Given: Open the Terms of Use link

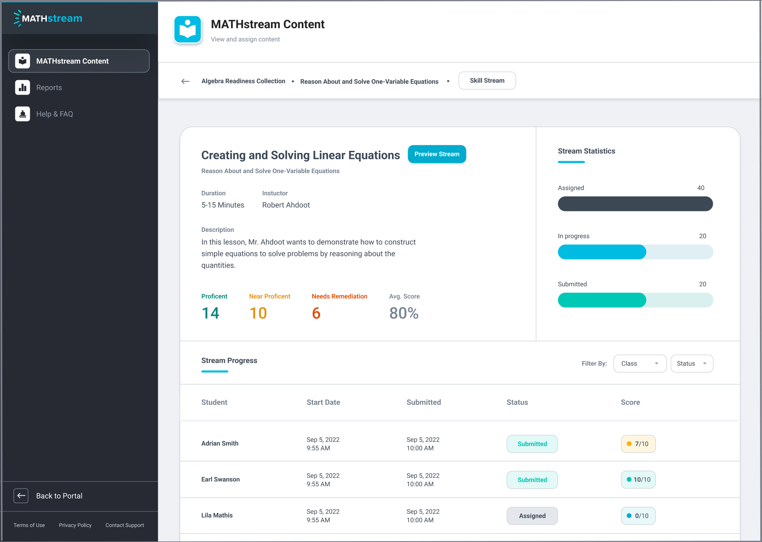Looking at the screenshot, I should coord(29,525).
